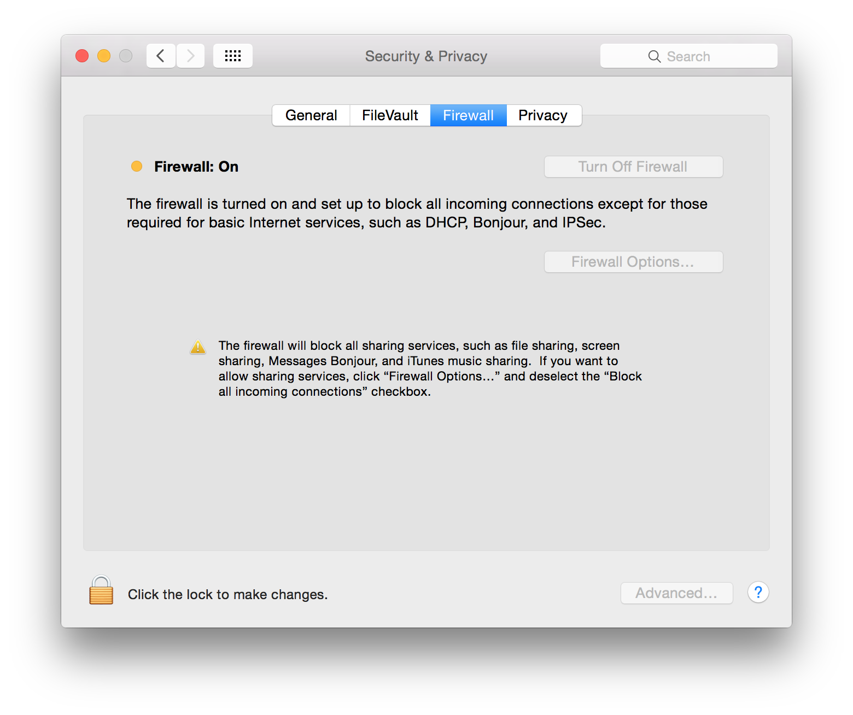Open the FileVault tab
The height and width of the screenshot is (715, 853).
click(x=390, y=115)
